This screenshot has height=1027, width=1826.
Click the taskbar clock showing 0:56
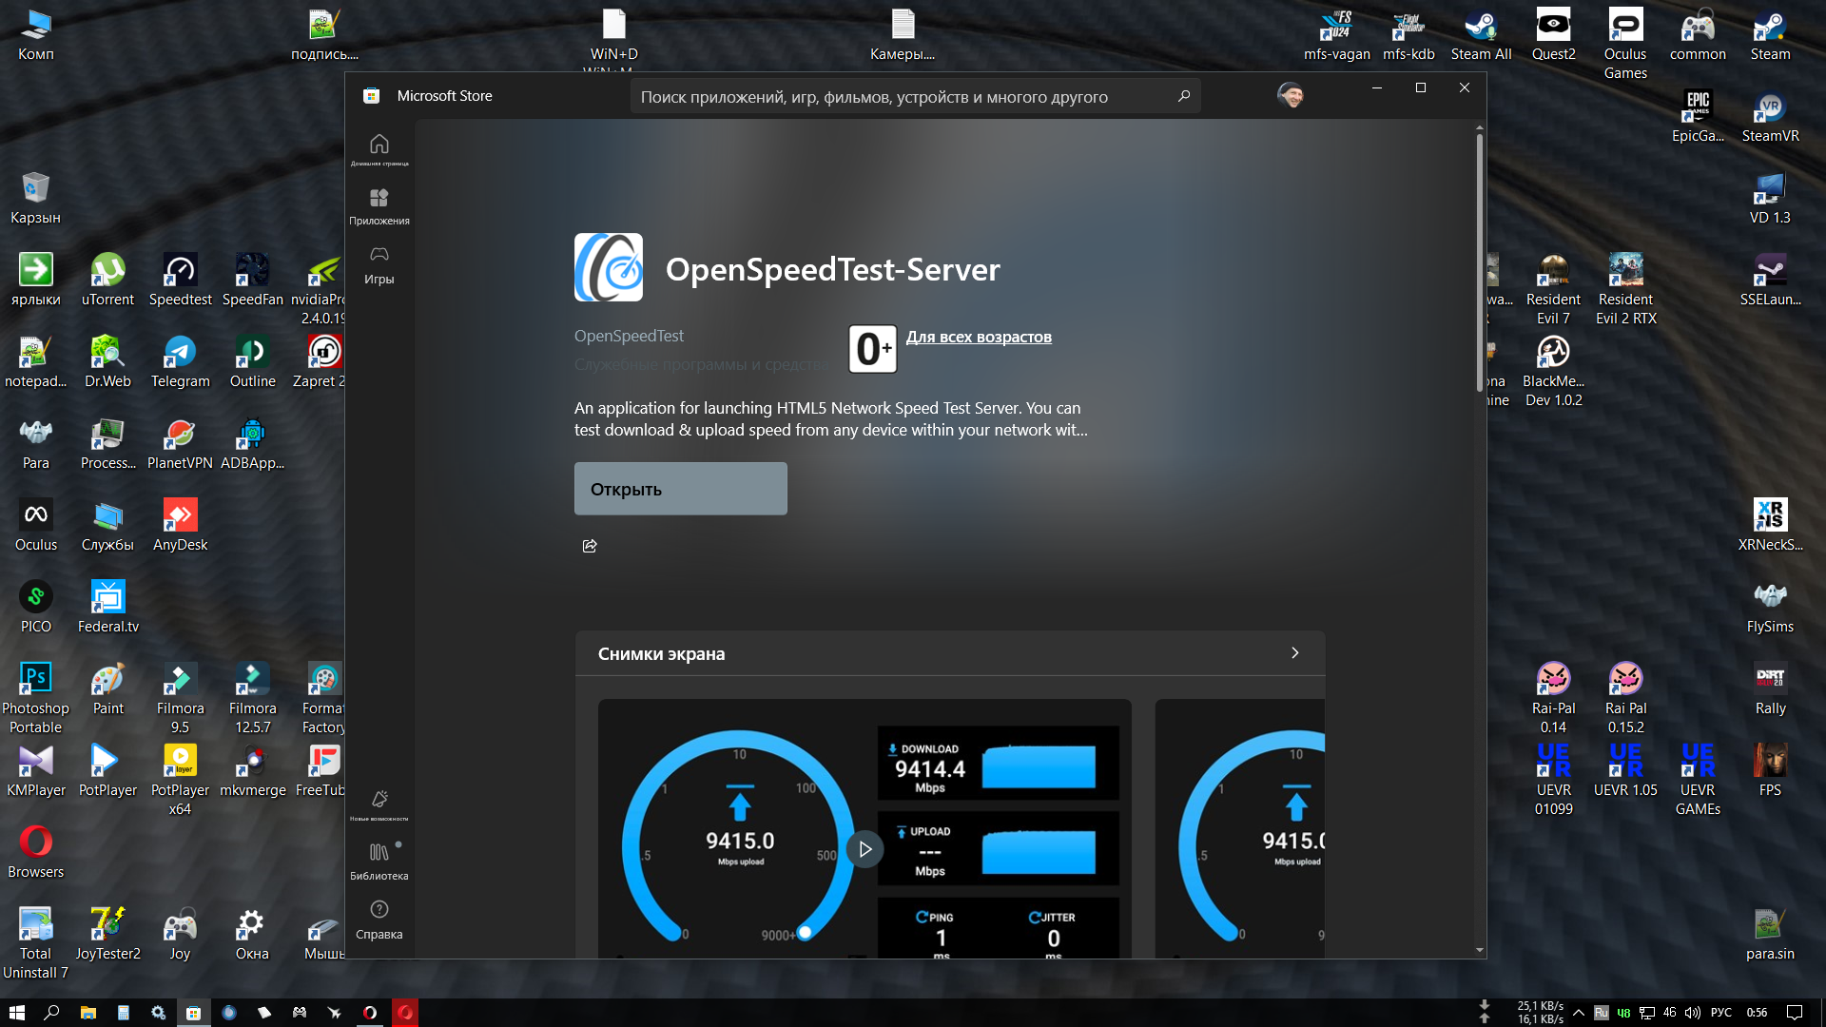pos(1757,1013)
